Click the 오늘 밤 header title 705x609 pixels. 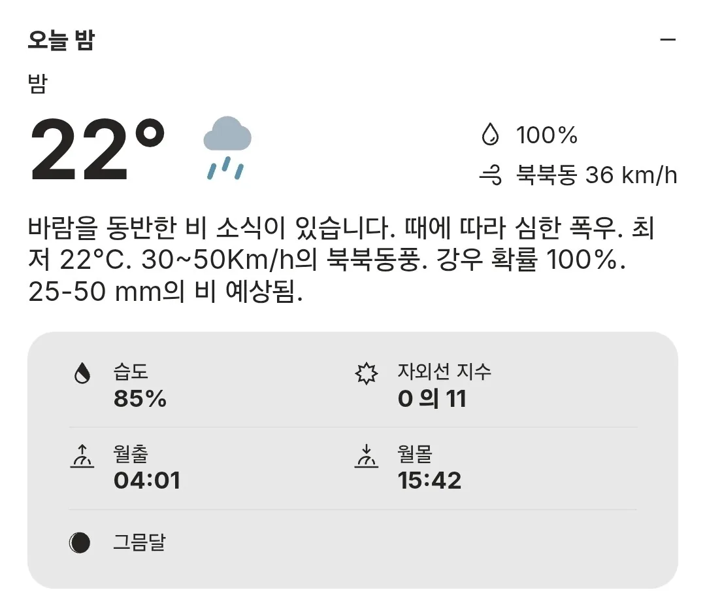point(61,40)
